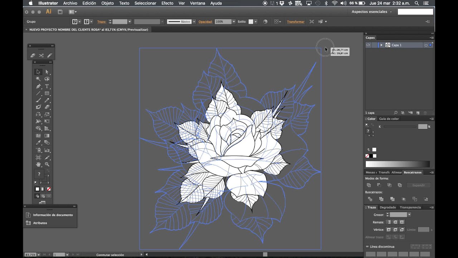This screenshot has height=258, width=458.
Task: Select the Scissors tool in floating panel
Action: [41, 55]
